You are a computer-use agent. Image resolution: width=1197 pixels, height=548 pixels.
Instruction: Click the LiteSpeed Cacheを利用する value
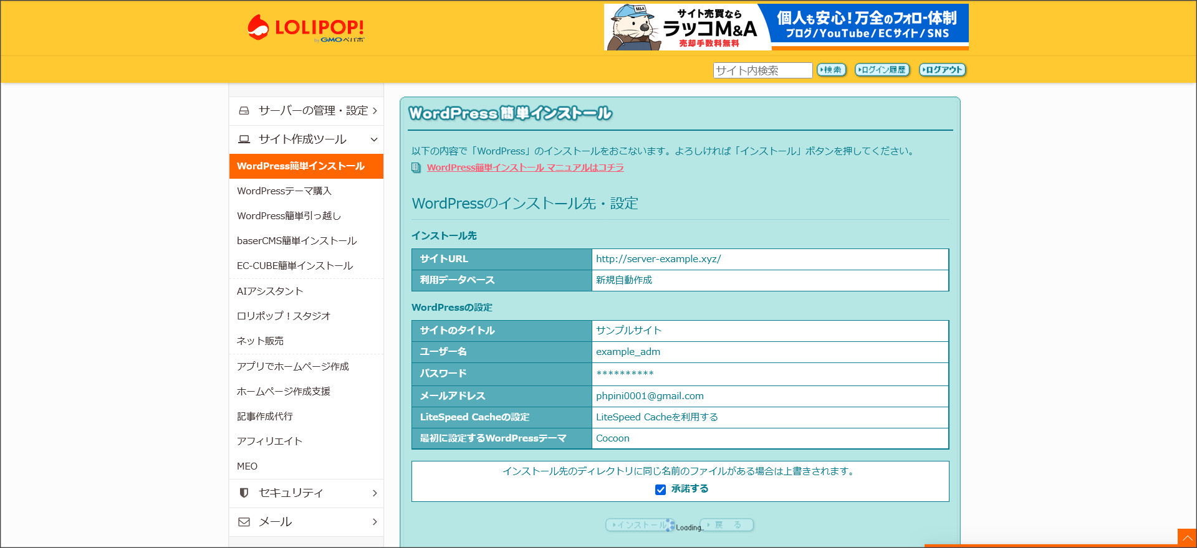pos(657,417)
